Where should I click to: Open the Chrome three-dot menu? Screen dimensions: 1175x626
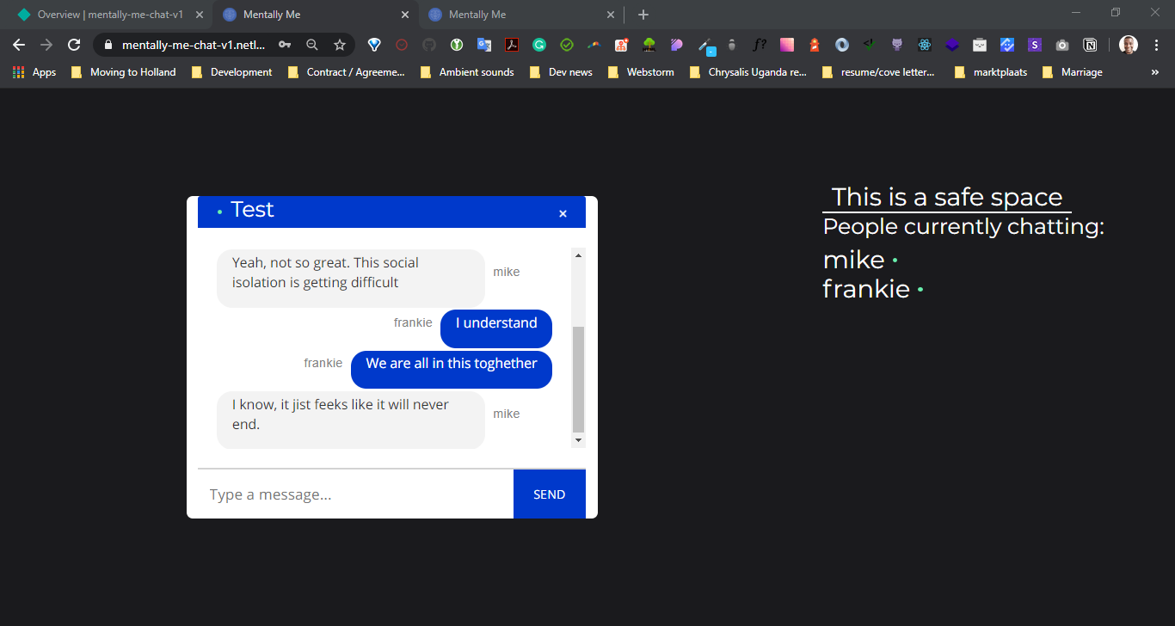1157,44
